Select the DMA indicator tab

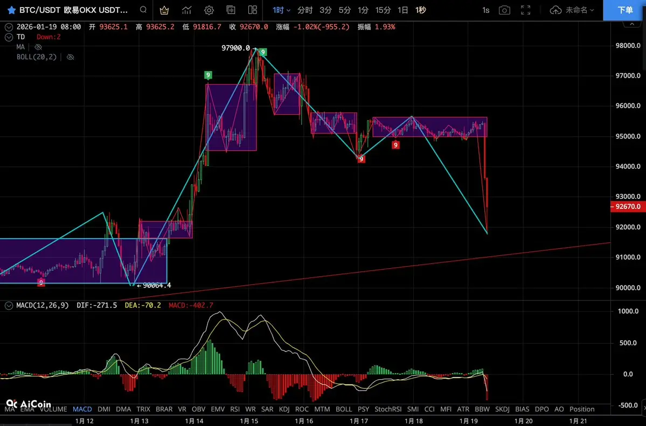[x=123, y=409]
